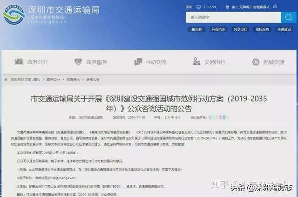298x197 pixels.
Task: Click the rain cloud weather icon
Action: click(x=199, y=7)
